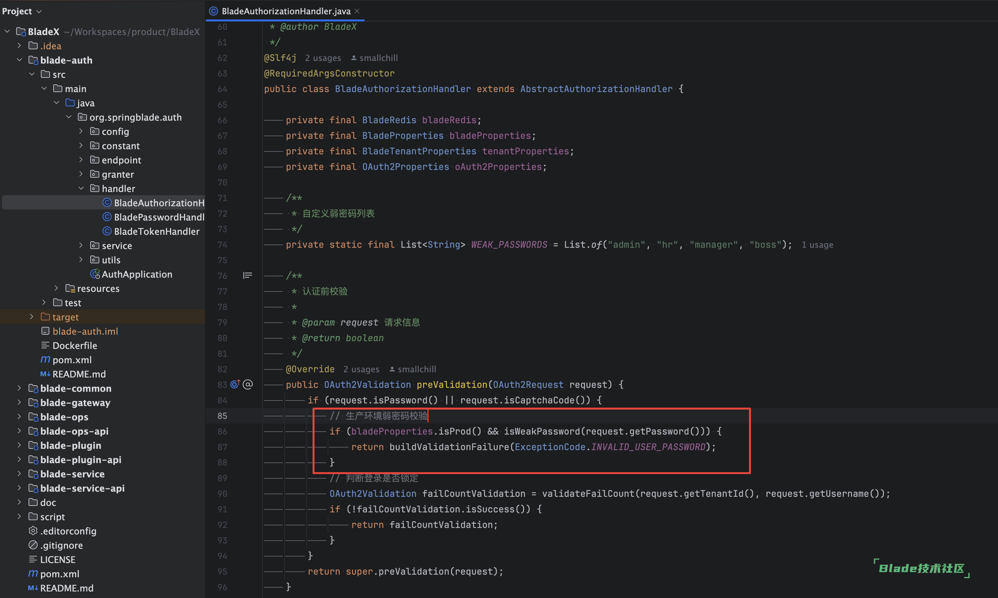Expand the endpoint package
Viewport: 998px width, 598px height.
81,160
